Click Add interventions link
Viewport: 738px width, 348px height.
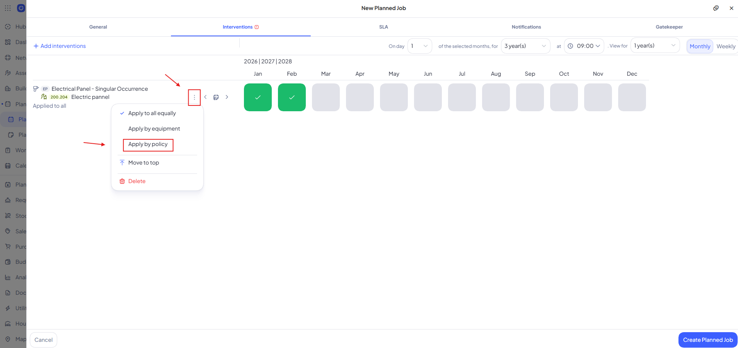(60, 46)
